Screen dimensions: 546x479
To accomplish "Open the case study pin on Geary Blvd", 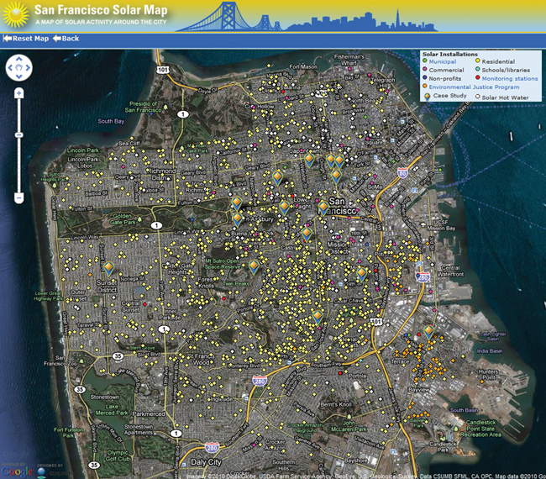I will click(x=277, y=178).
